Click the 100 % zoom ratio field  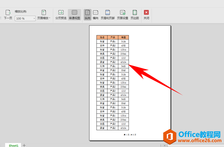25,19
